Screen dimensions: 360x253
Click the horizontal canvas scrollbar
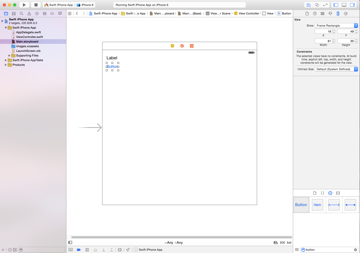[181, 237]
